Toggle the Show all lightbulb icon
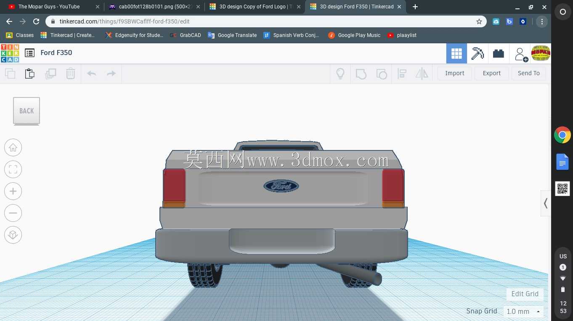 coord(340,74)
